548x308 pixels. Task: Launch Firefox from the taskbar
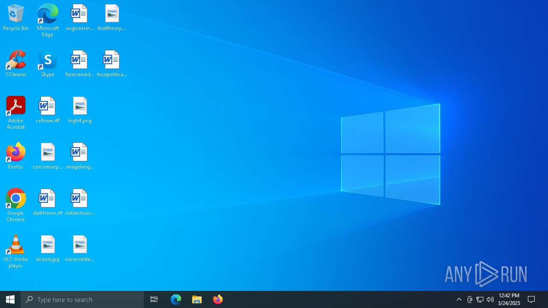tap(218, 299)
